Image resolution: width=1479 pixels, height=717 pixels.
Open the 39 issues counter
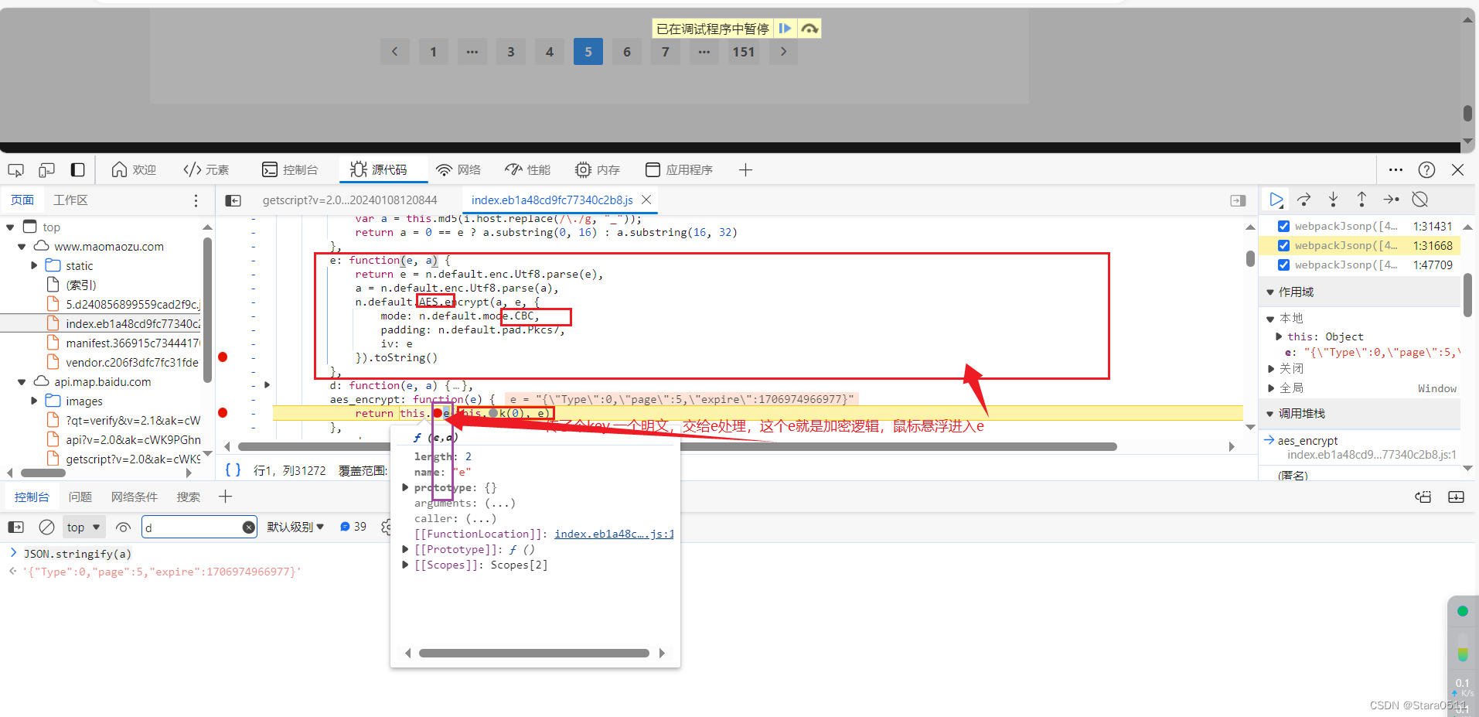(x=353, y=527)
